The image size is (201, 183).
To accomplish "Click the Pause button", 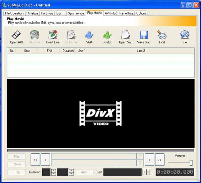I will 17,164.
